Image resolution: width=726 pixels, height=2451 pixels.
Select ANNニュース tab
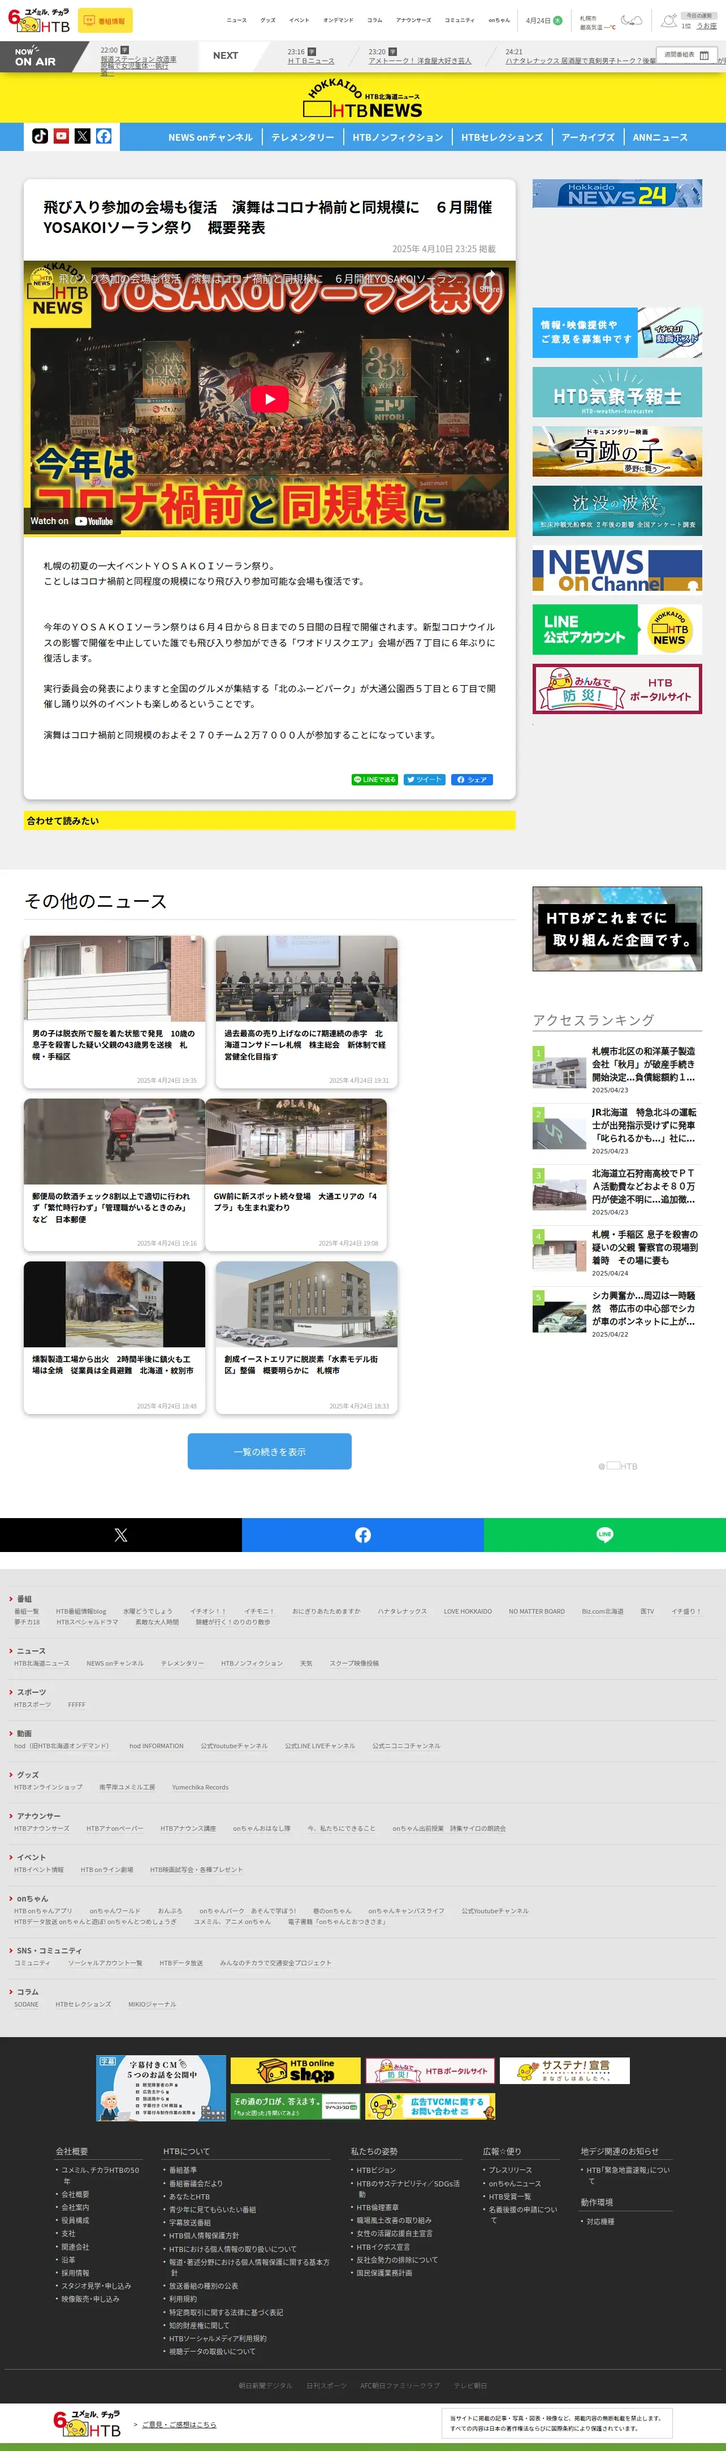tap(660, 137)
